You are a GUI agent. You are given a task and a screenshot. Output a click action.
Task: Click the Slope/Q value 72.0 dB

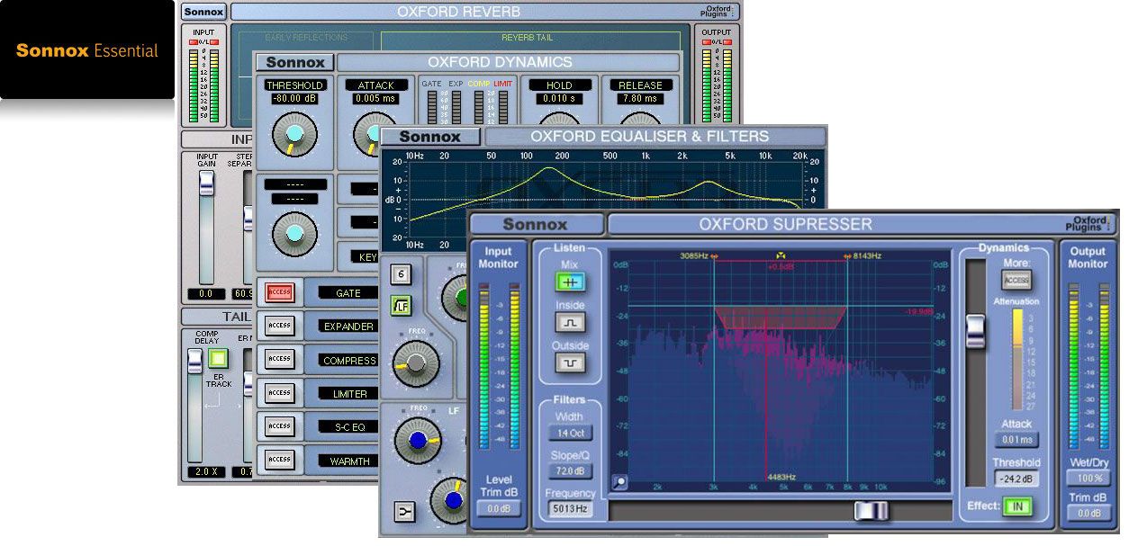click(x=570, y=470)
